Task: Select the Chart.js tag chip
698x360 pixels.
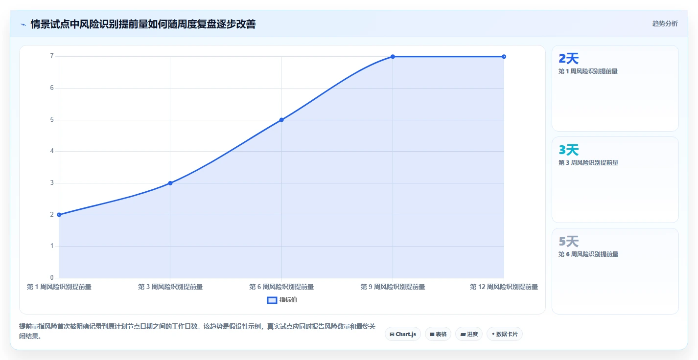Action: point(402,334)
